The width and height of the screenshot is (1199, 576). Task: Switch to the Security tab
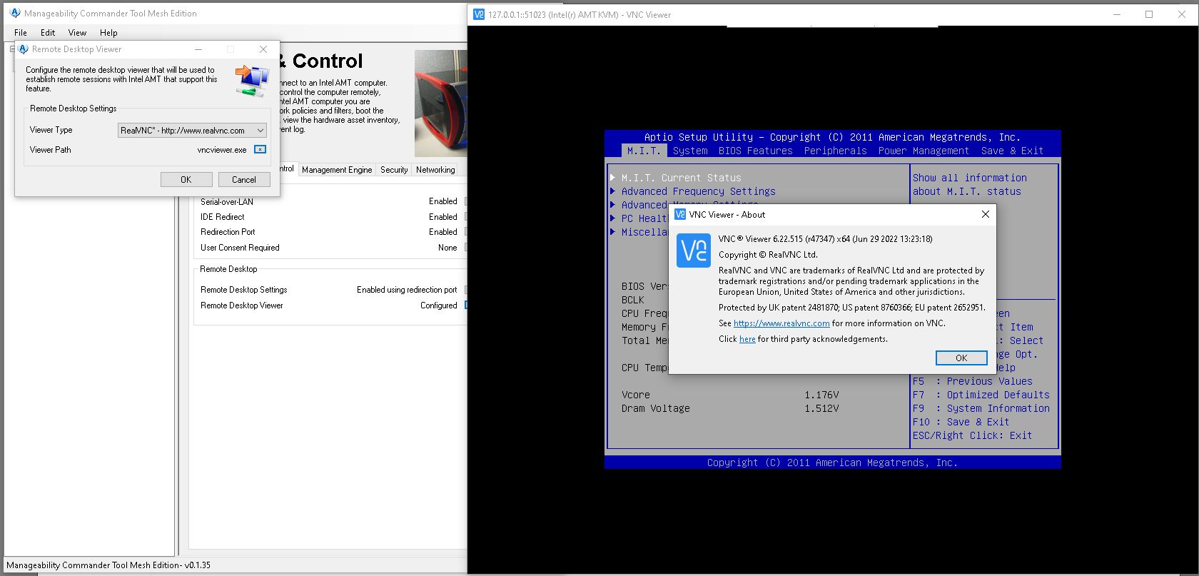(x=394, y=170)
